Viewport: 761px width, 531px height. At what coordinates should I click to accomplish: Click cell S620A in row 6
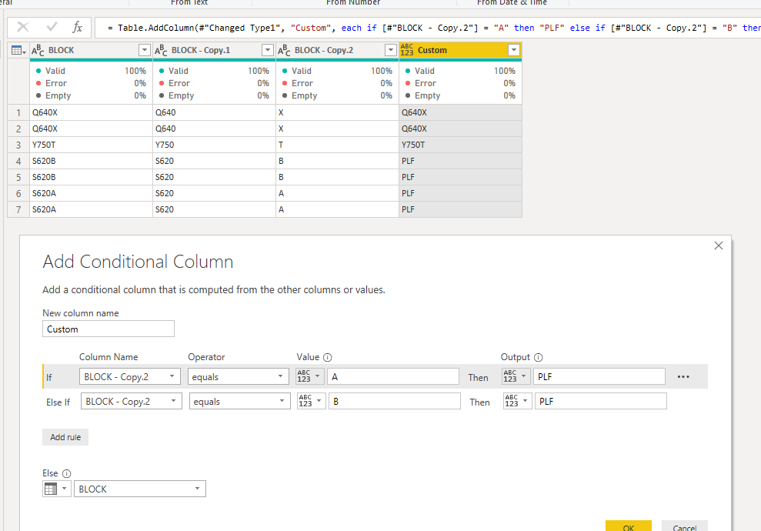(91, 193)
